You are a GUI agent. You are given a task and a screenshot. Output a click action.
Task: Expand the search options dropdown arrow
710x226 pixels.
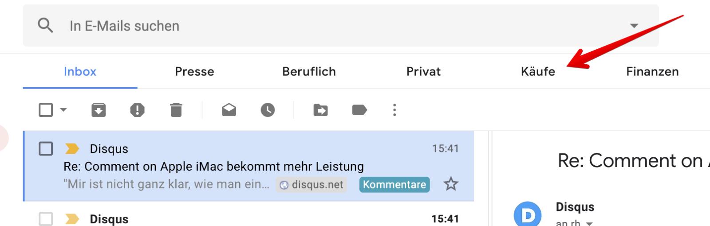point(634,26)
